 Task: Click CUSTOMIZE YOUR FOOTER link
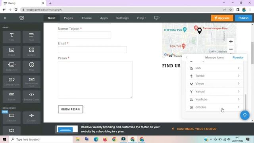pos(194,129)
